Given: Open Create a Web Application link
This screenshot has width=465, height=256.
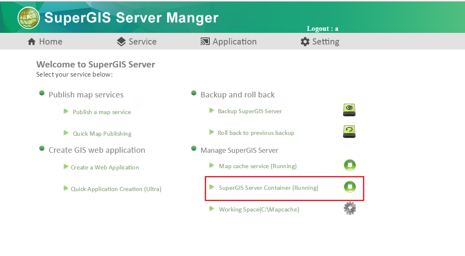Looking at the screenshot, I should (104, 168).
